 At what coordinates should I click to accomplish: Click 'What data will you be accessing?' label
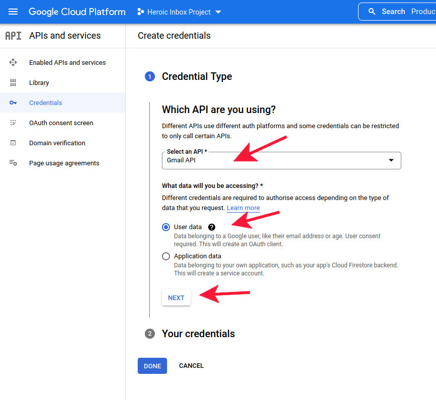(x=212, y=185)
